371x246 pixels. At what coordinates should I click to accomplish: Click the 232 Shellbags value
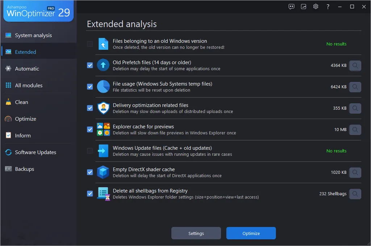coord(333,194)
